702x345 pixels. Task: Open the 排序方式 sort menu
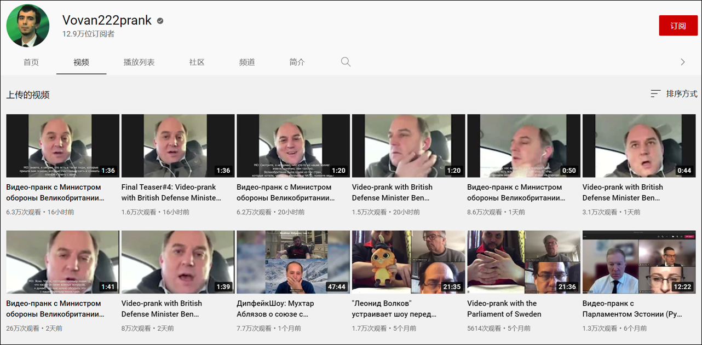pyautogui.click(x=674, y=94)
